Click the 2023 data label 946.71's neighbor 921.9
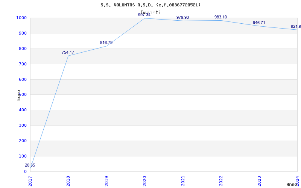The height and width of the screenshot is (188, 301). [296, 26]
